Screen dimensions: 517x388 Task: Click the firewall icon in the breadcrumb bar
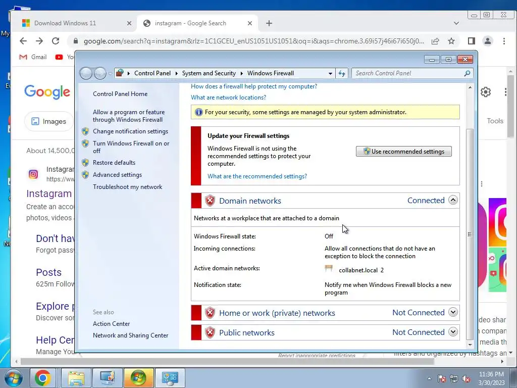[x=120, y=73]
